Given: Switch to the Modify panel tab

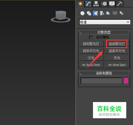Looking at the screenshot, I should click(x=88, y=4).
